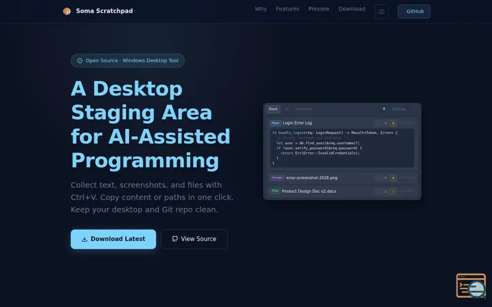This screenshot has height=307, width=492.
Task: Toggle the pin icon in the preview header
Action: pos(384,109)
